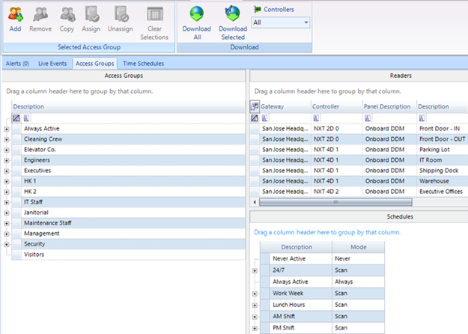Select the Visitors access group row
The image size is (468, 334).
tap(34, 255)
